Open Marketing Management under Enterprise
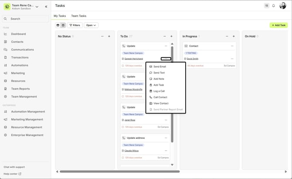The width and height of the screenshot is (292, 179). [27, 119]
